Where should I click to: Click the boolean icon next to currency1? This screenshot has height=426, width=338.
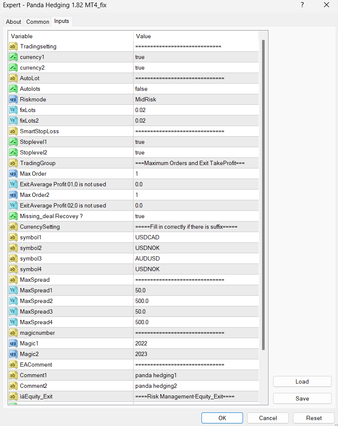(13, 57)
